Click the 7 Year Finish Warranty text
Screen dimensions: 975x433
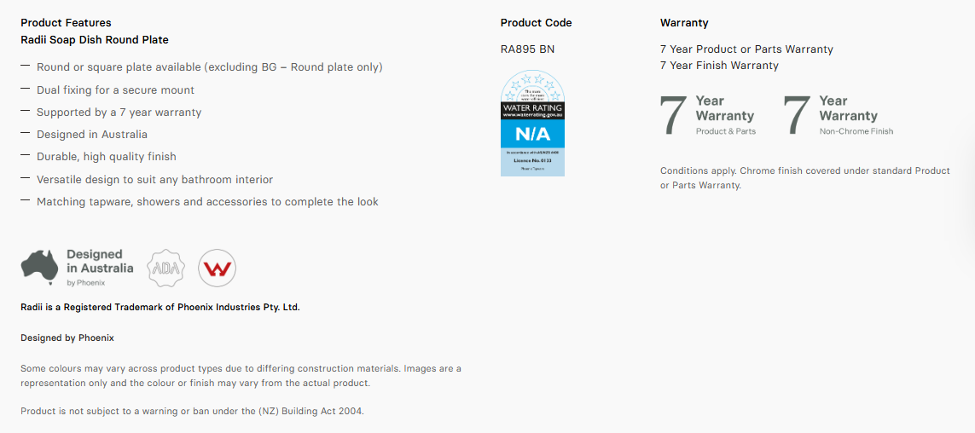click(719, 66)
